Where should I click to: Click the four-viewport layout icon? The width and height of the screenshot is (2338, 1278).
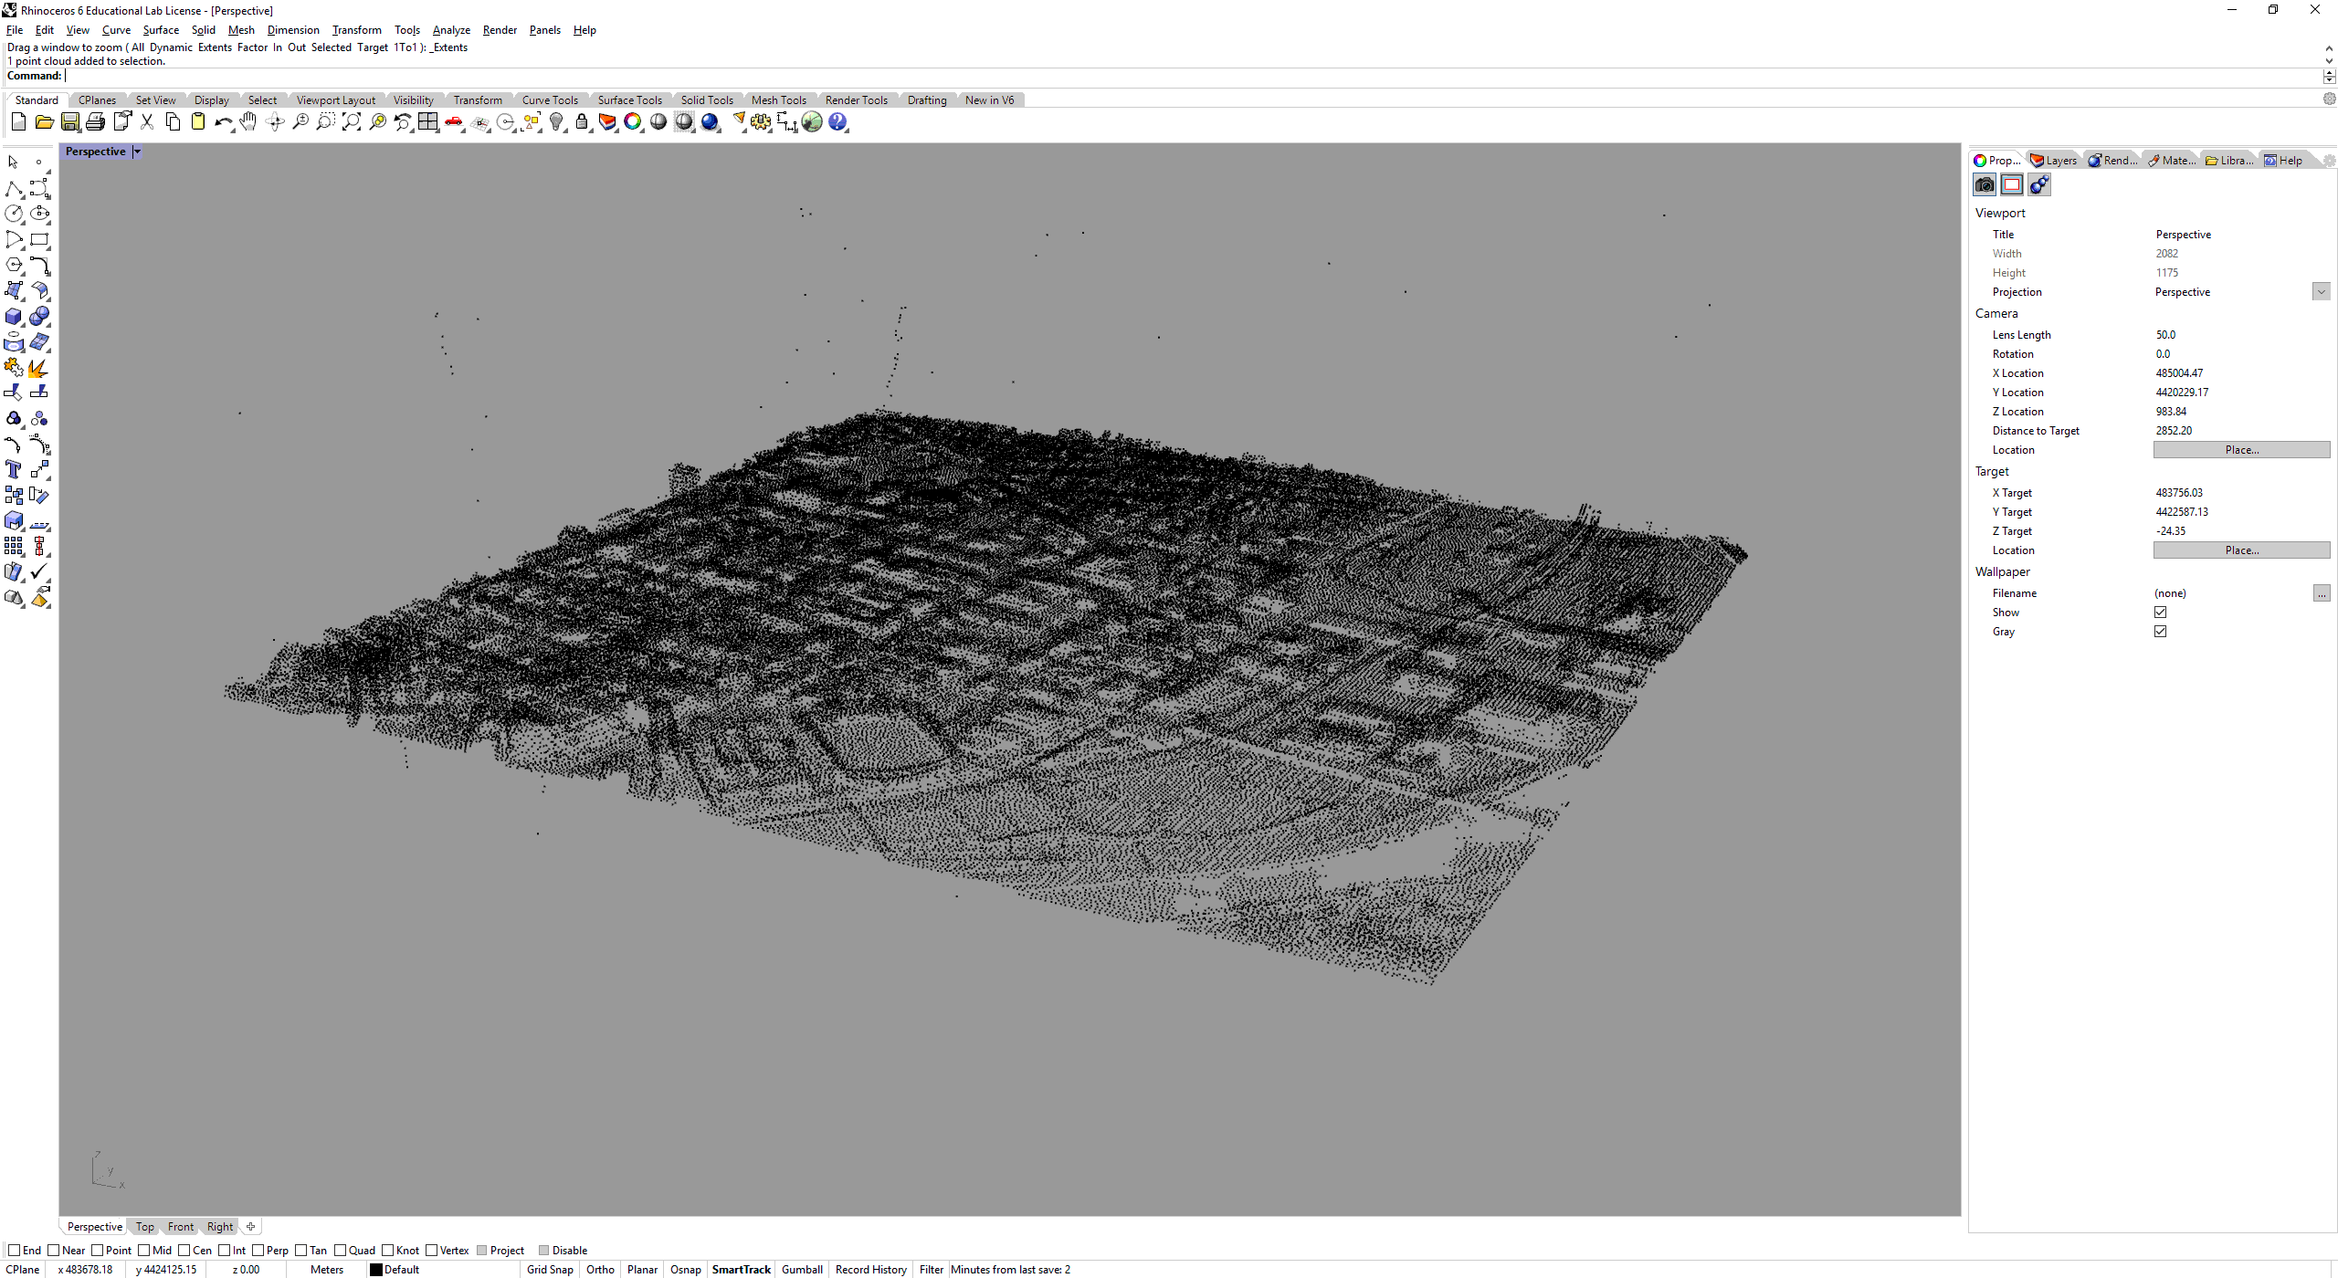[428, 122]
